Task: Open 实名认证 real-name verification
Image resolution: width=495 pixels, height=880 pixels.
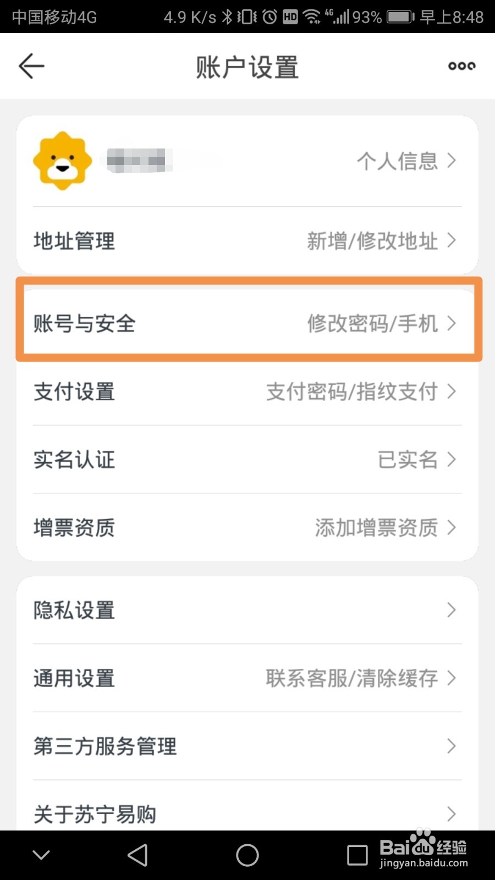Action: [x=74, y=460]
